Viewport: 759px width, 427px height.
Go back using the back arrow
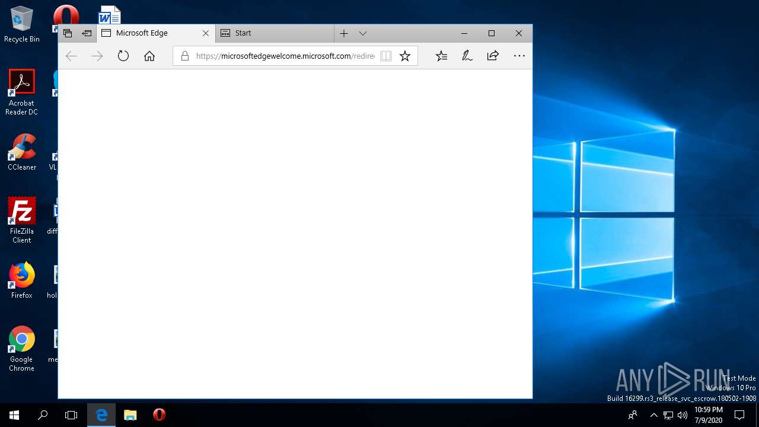(71, 56)
